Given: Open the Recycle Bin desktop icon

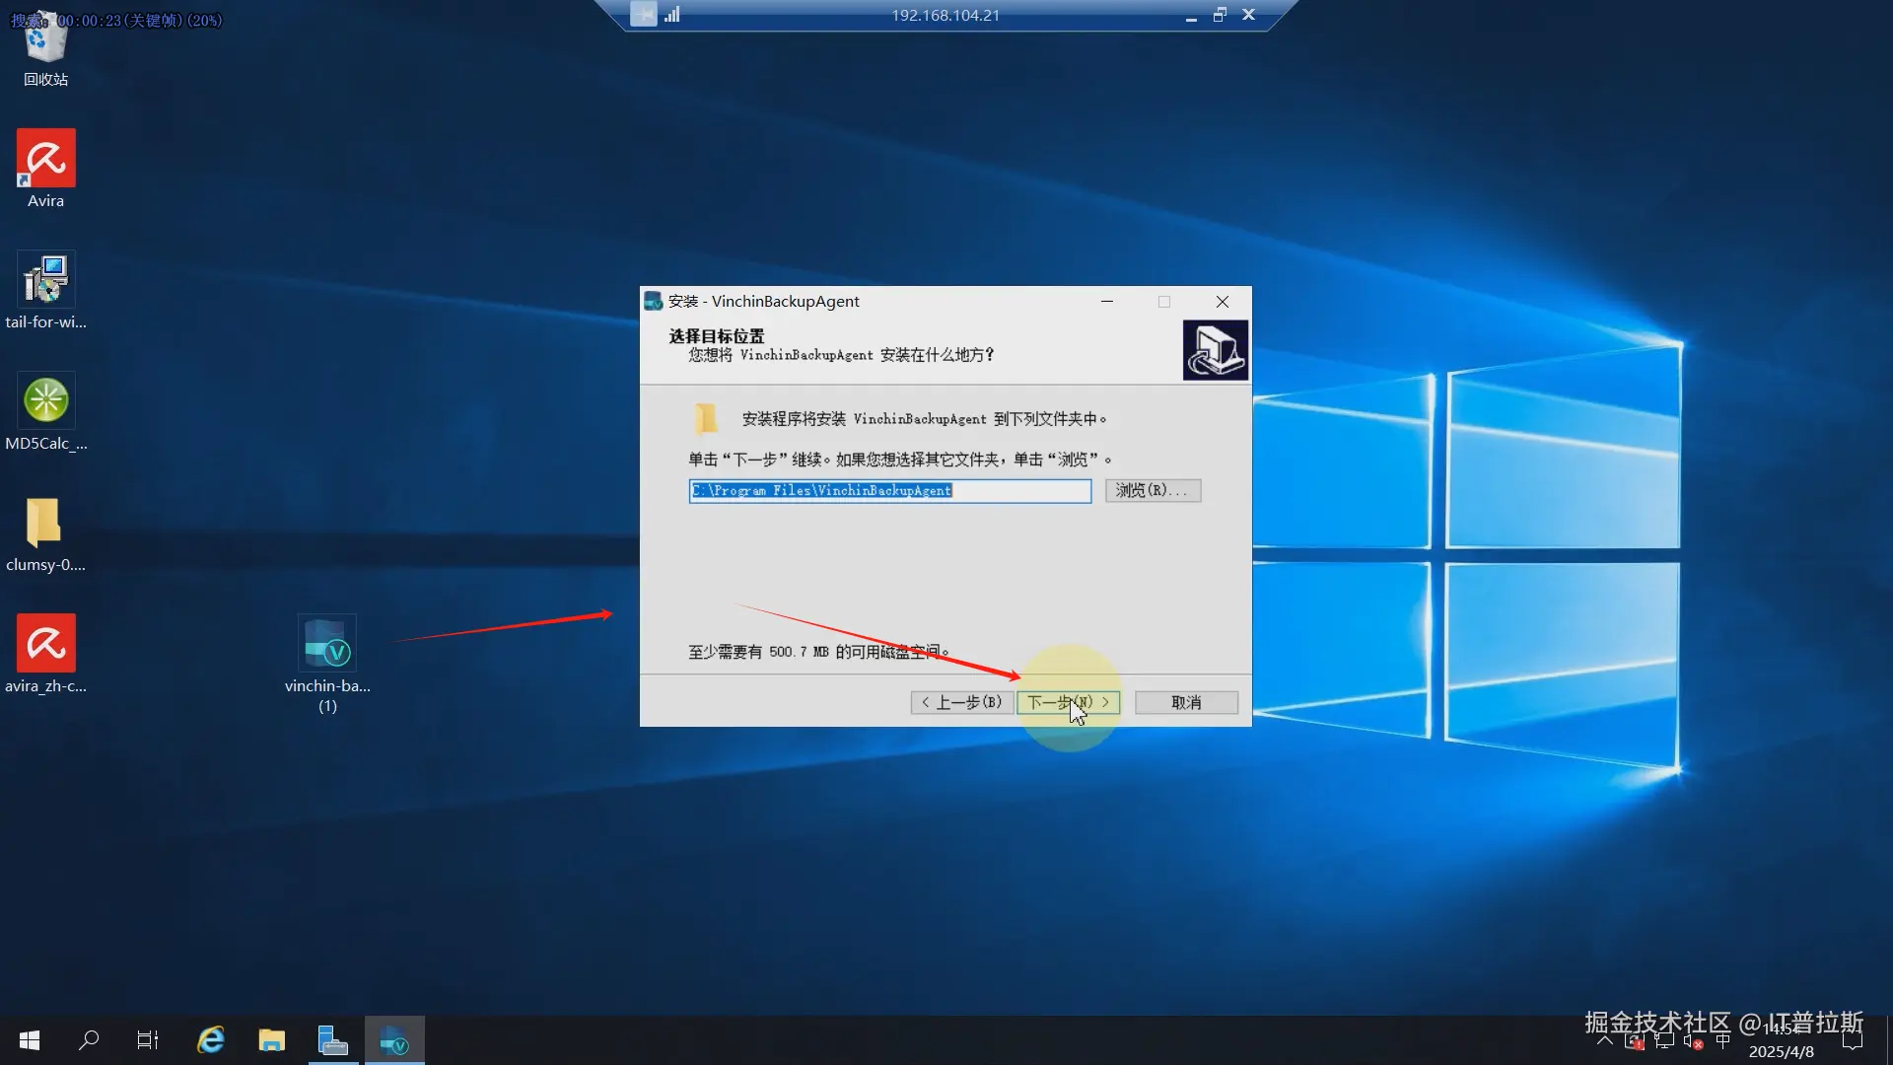Looking at the screenshot, I should pos(45,44).
